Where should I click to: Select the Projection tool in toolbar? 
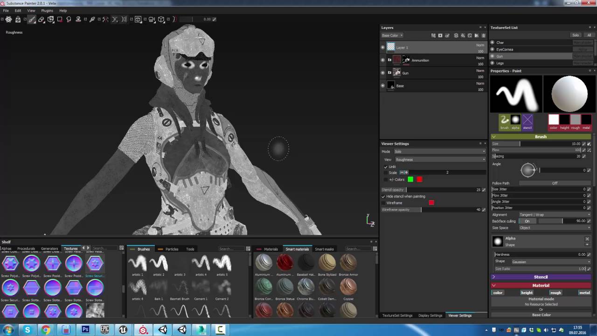pos(51,19)
